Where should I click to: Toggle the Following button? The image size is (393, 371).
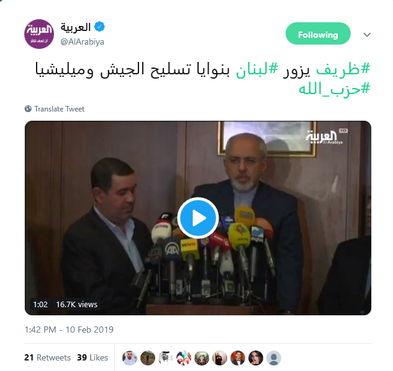coord(318,33)
